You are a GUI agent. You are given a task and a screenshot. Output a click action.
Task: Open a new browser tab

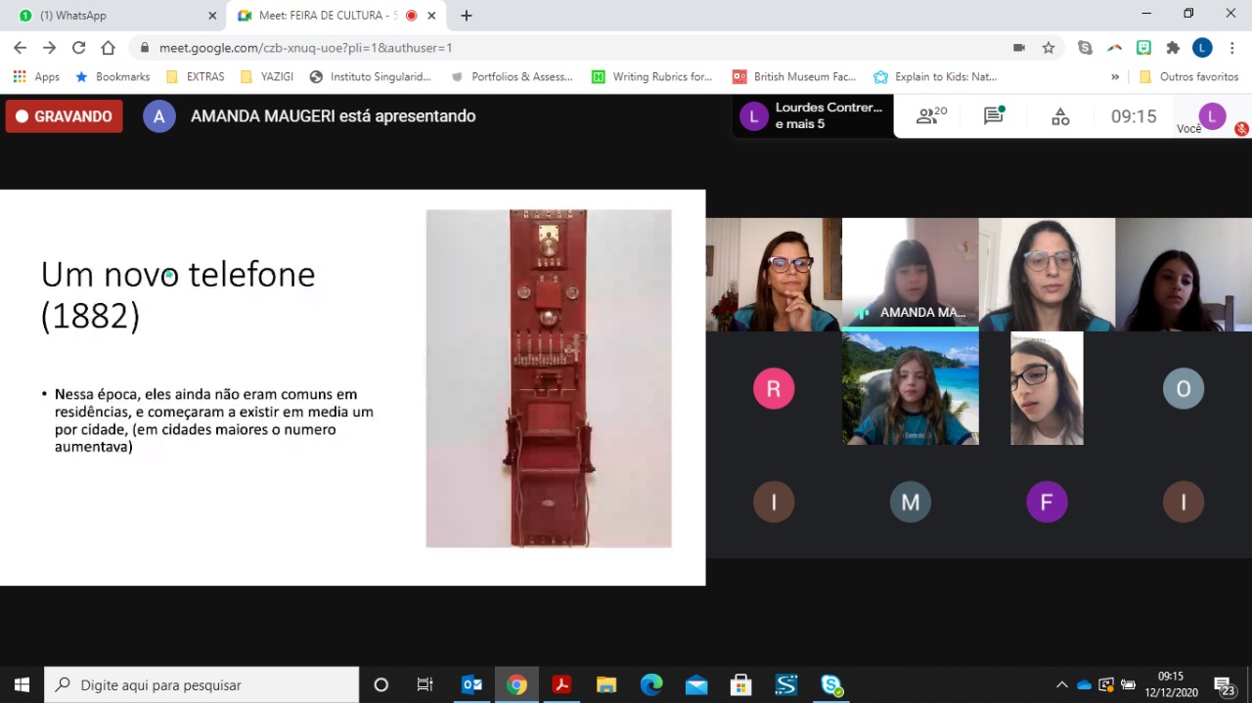(x=467, y=16)
